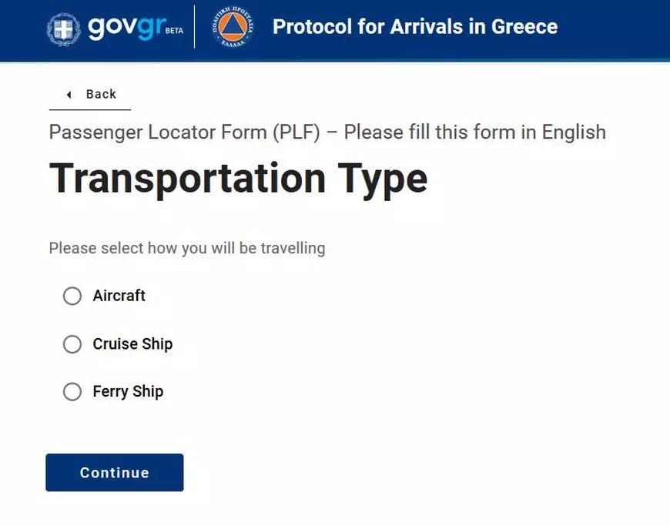670x526 pixels.
Task: Click the Transportation Type heading
Action: 239,178
